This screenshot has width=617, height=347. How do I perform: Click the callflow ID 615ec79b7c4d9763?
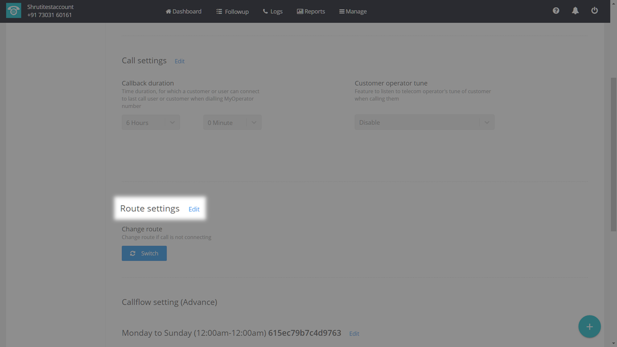pos(305,333)
